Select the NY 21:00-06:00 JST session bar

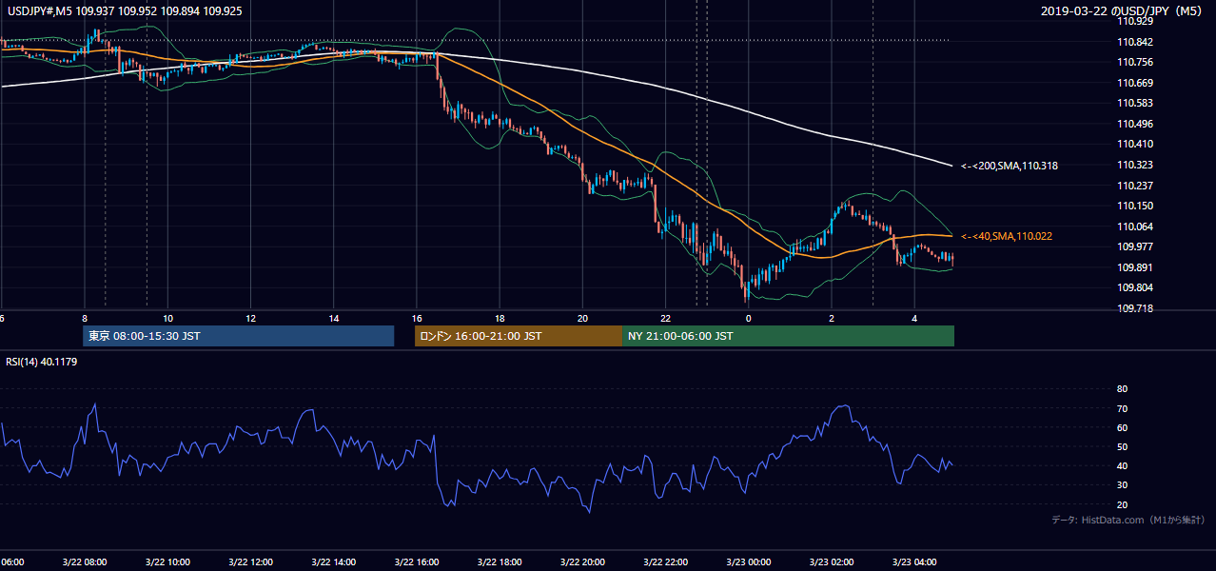(788, 336)
